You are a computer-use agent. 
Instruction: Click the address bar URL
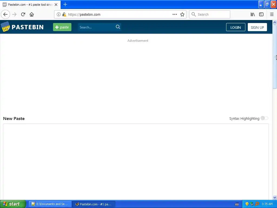click(84, 15)
